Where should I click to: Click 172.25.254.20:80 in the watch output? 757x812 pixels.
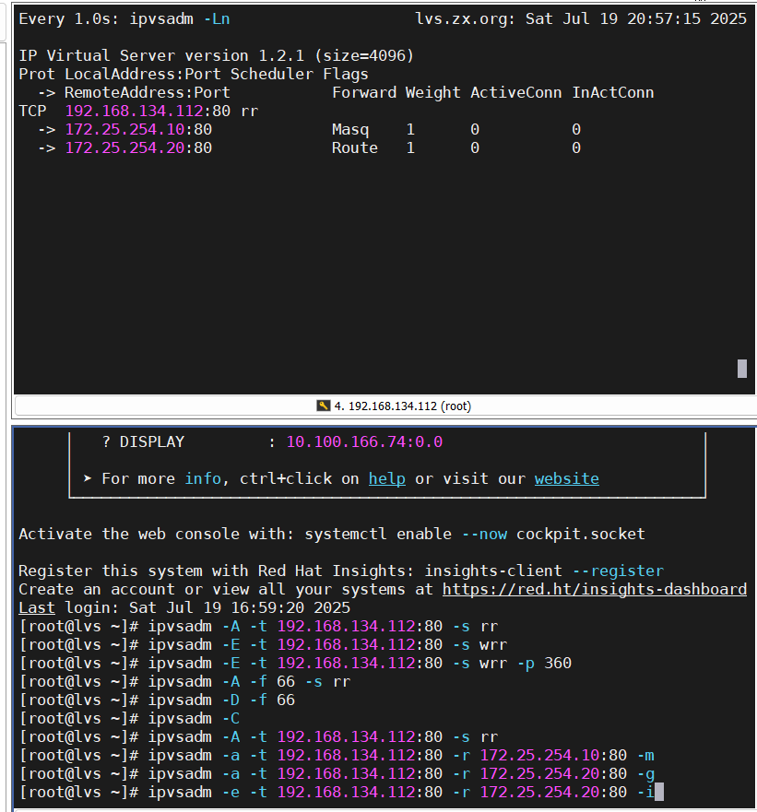pyautogui.click(x=138, y=148)
